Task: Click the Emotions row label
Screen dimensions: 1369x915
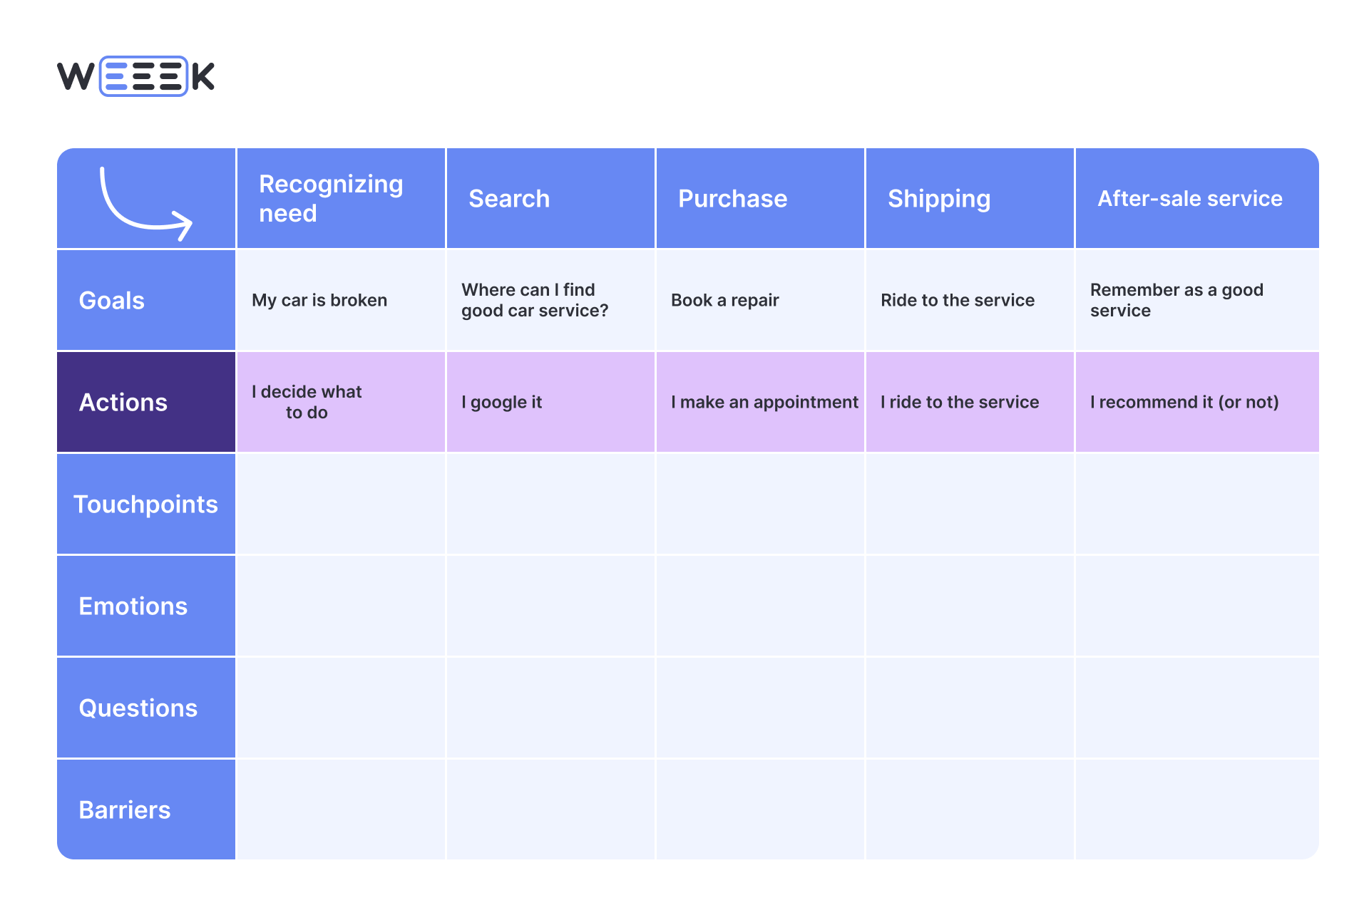Action: pyautogui.click(x=133, y=606)
